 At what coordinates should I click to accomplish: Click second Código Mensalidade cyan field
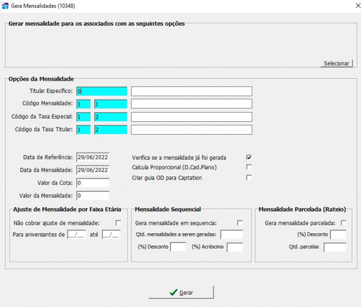111,104
